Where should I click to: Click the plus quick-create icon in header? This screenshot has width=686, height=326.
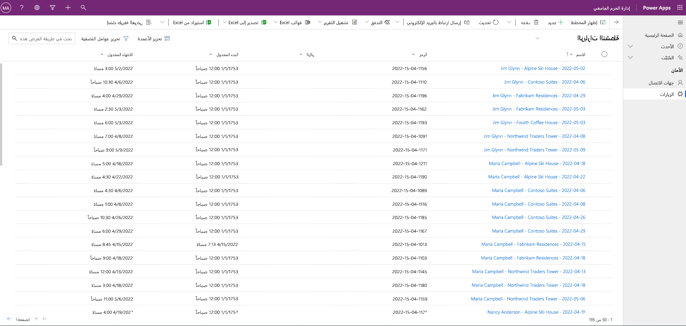pos(68,8)
